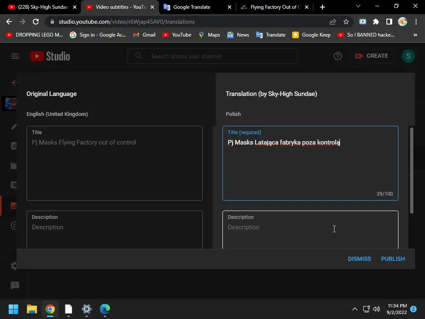Open the channel account avatar S
The image size is (425, 319).
click(408, 56)
